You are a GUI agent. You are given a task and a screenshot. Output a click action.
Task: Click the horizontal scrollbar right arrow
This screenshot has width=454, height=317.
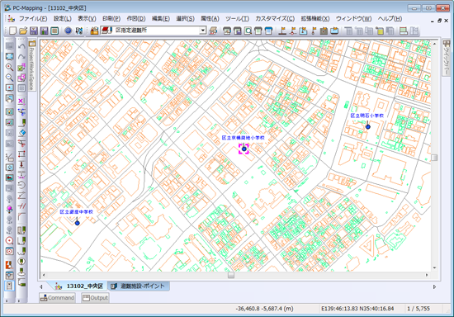(x=427, y=275)
